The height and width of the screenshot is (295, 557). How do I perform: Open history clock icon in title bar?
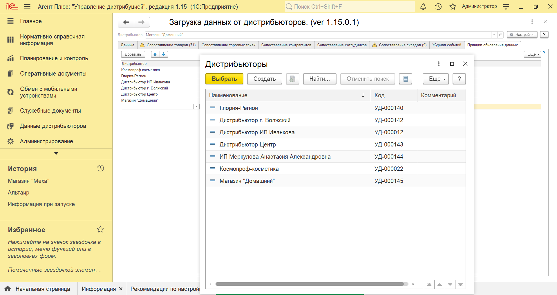click(438, 6)
